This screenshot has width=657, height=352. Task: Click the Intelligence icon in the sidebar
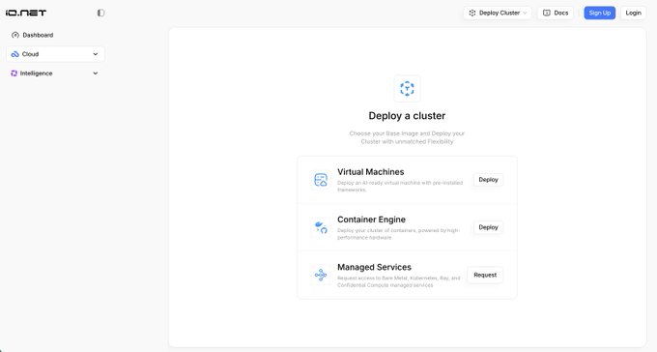point(14,73)
